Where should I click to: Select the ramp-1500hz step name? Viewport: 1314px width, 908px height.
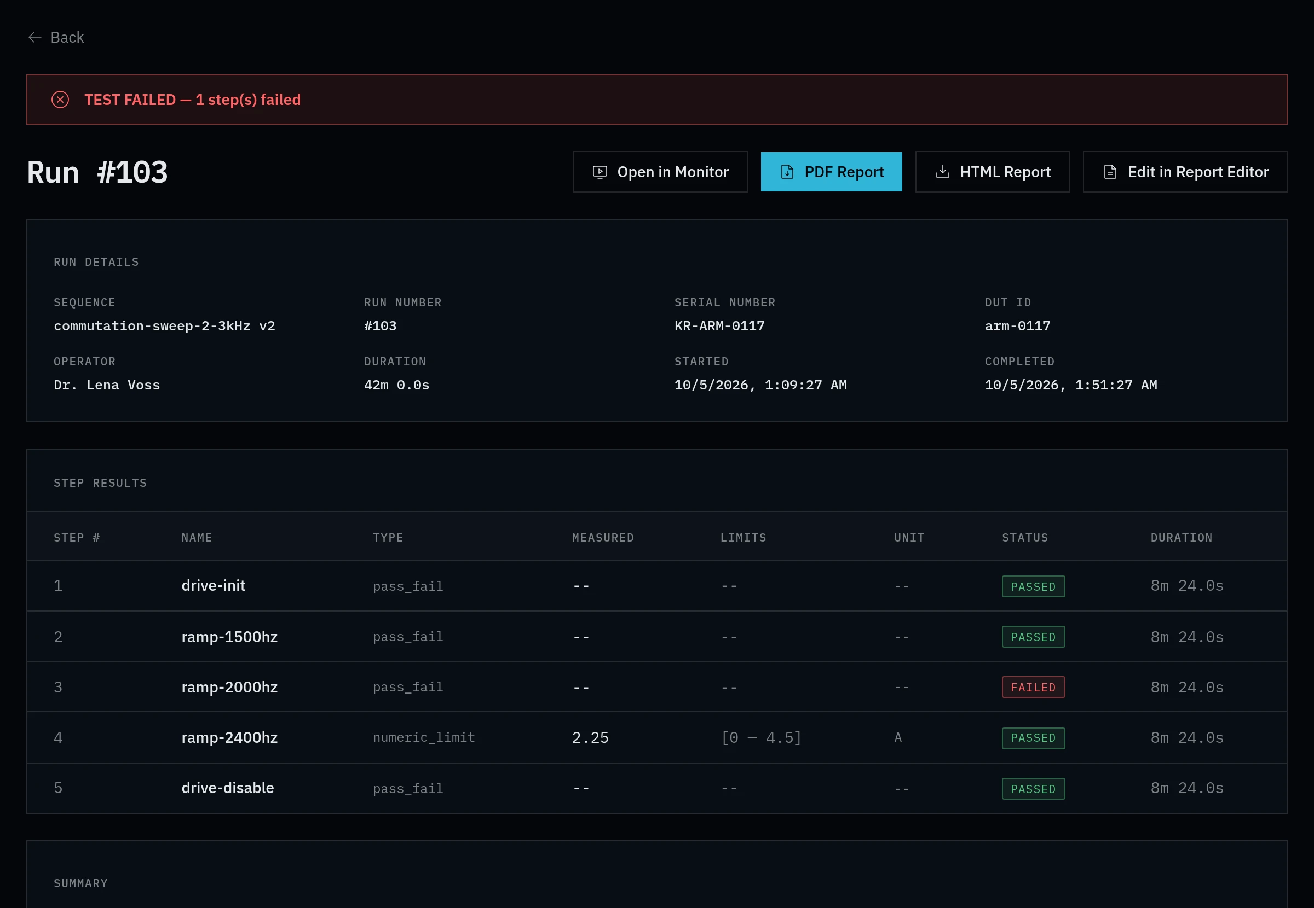pyautogui.click(x=229, y=637)
